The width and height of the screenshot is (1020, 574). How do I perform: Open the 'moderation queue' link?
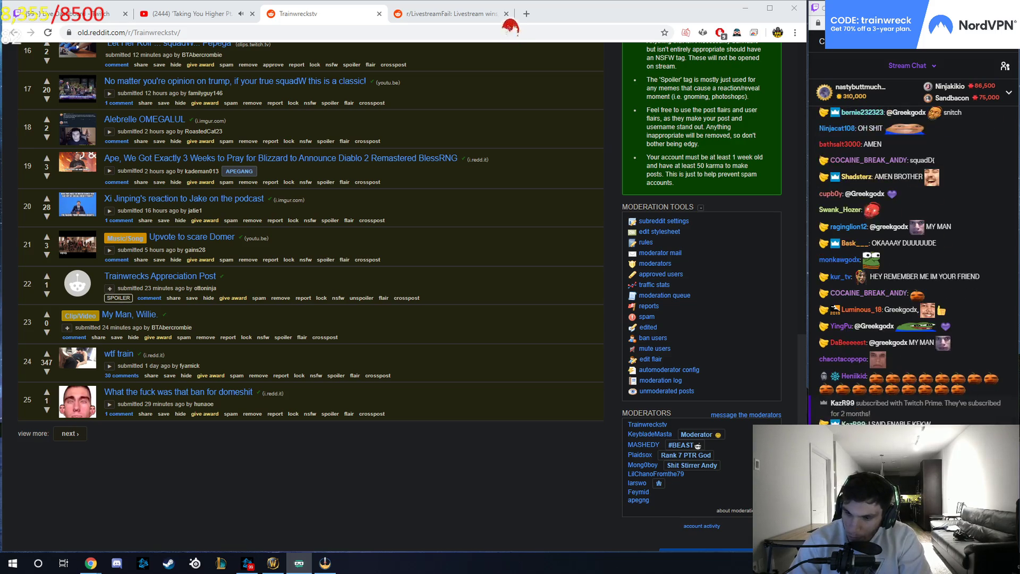[664, 296]
